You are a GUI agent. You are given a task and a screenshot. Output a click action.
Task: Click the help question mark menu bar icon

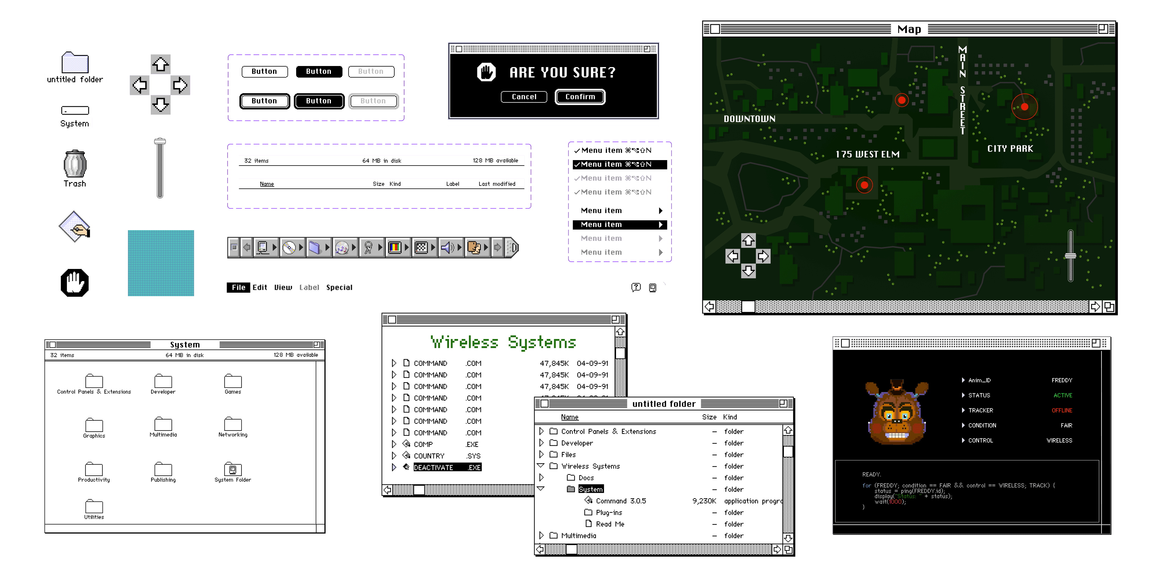click(636, 287)
